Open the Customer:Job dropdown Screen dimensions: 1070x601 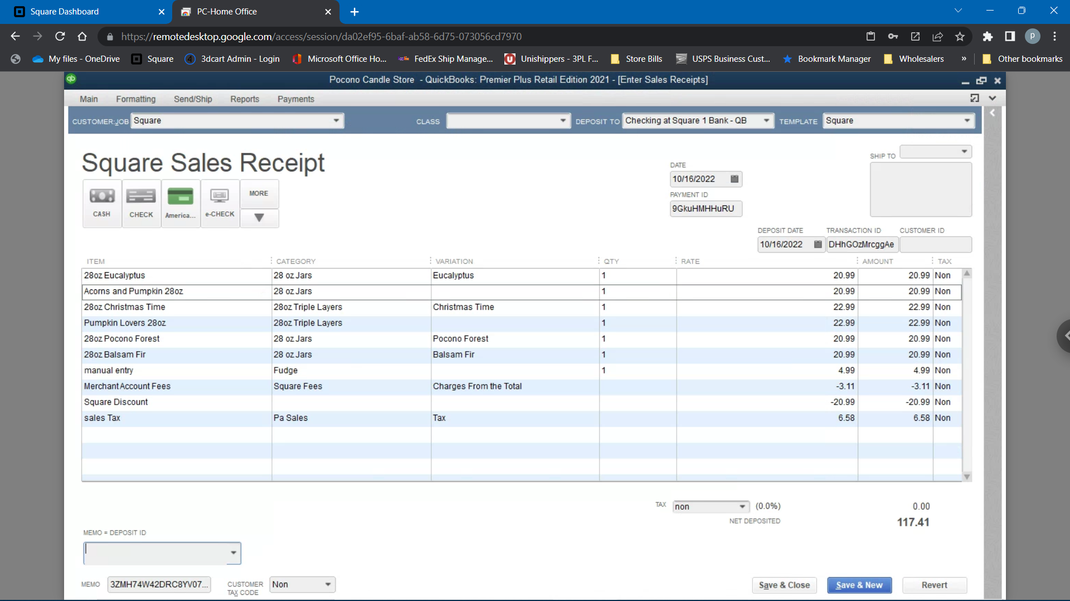click(x=336, y=120)
